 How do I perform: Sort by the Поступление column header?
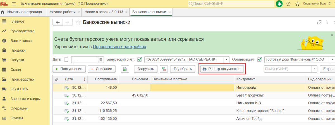coord(103,79)
